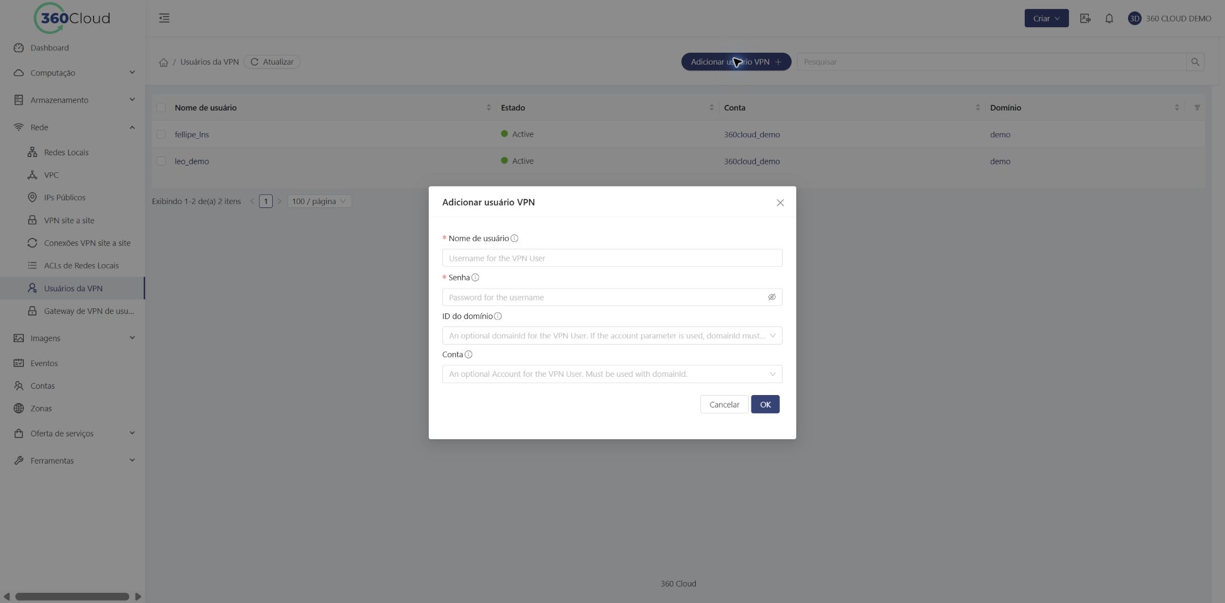This screenshot has width=1225, height=603.
Task: Click the 360Cloud logo
Action: tap(72, 18)
